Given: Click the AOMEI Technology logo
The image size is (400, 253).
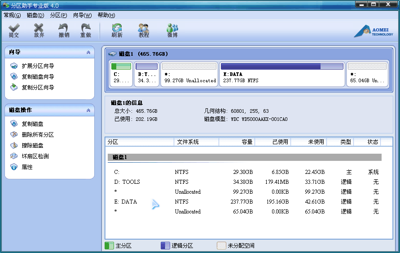Looking at the screenshot, I should pos(374,31).
